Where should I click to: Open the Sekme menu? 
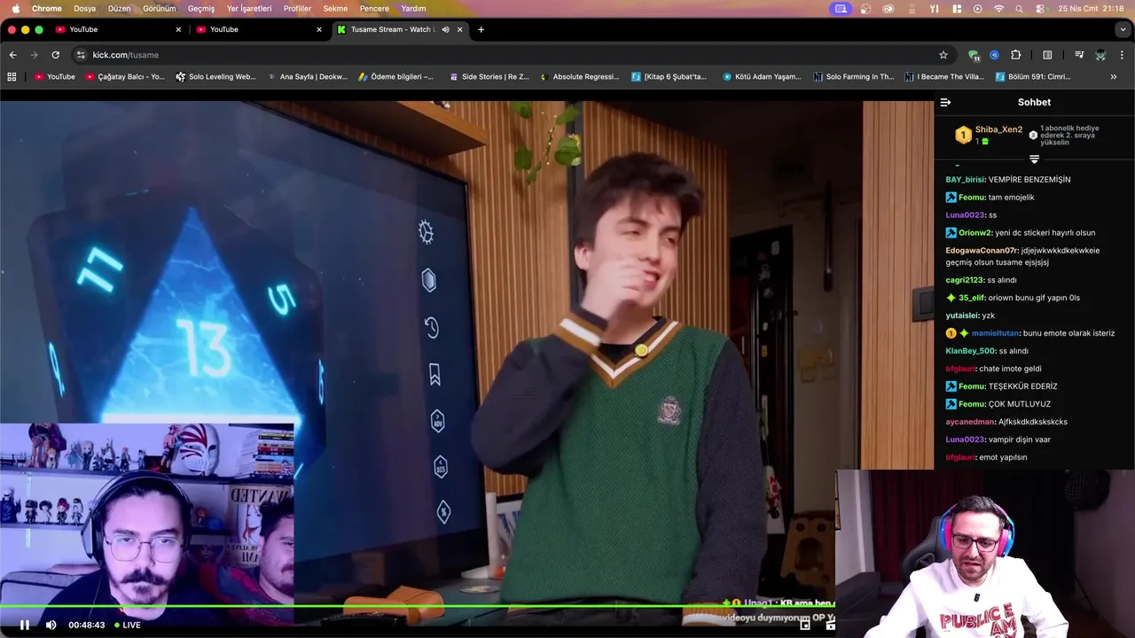click(335, 8)
